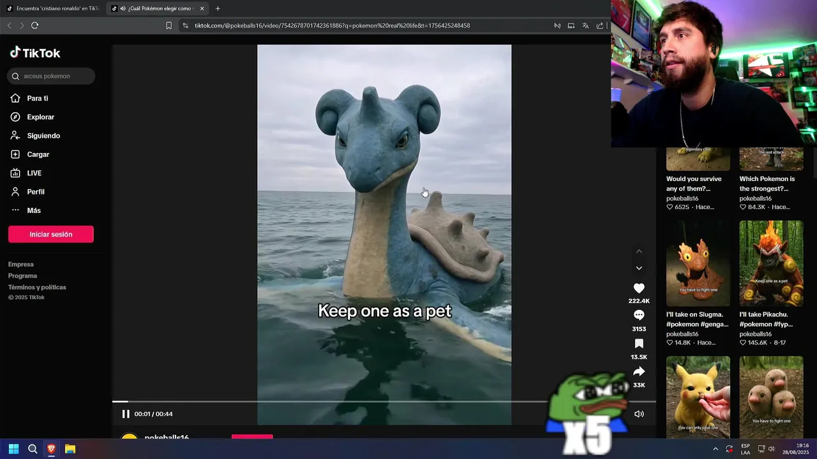Close the '¿Cuál Pokémon elegir' tab
This screenshot has height=459, width=817.
coord(202,8)
